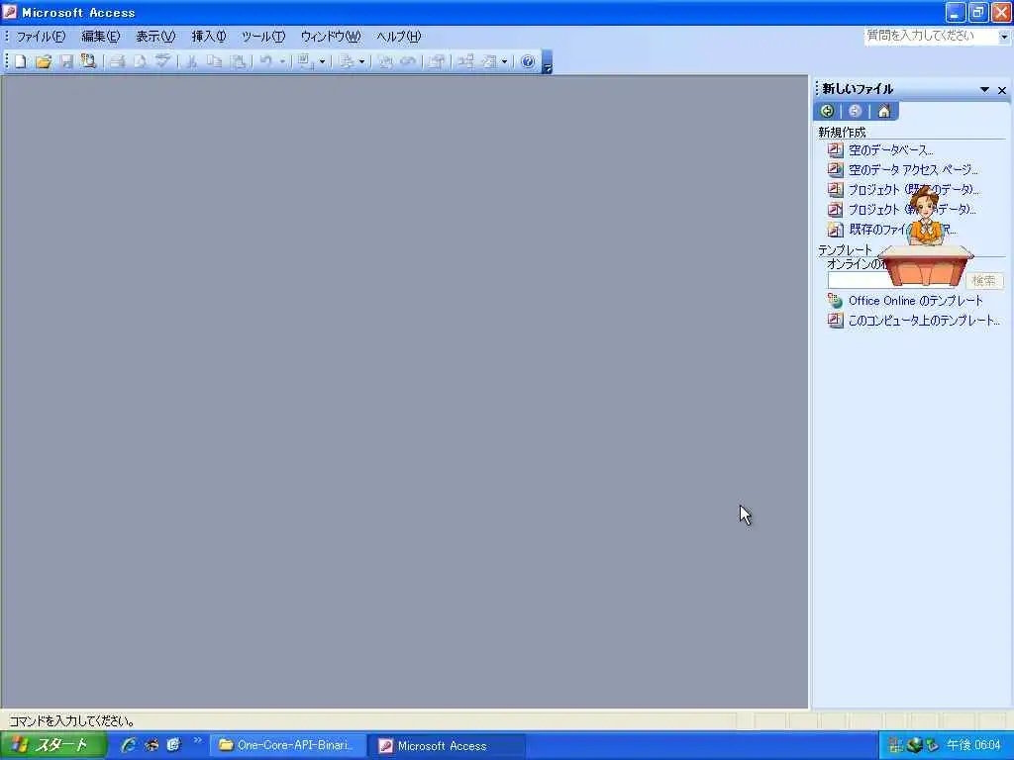Screen dimensions: 1014x760
Task: Click the Spelling check toolbar icon
Action: 162,61
